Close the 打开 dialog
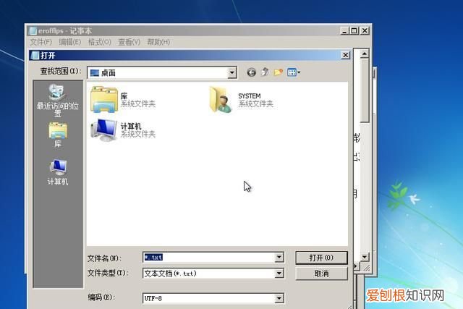Image resolution: width=463 pixels, height=309 pixels. pyautogui.click(x=346, y=55)
